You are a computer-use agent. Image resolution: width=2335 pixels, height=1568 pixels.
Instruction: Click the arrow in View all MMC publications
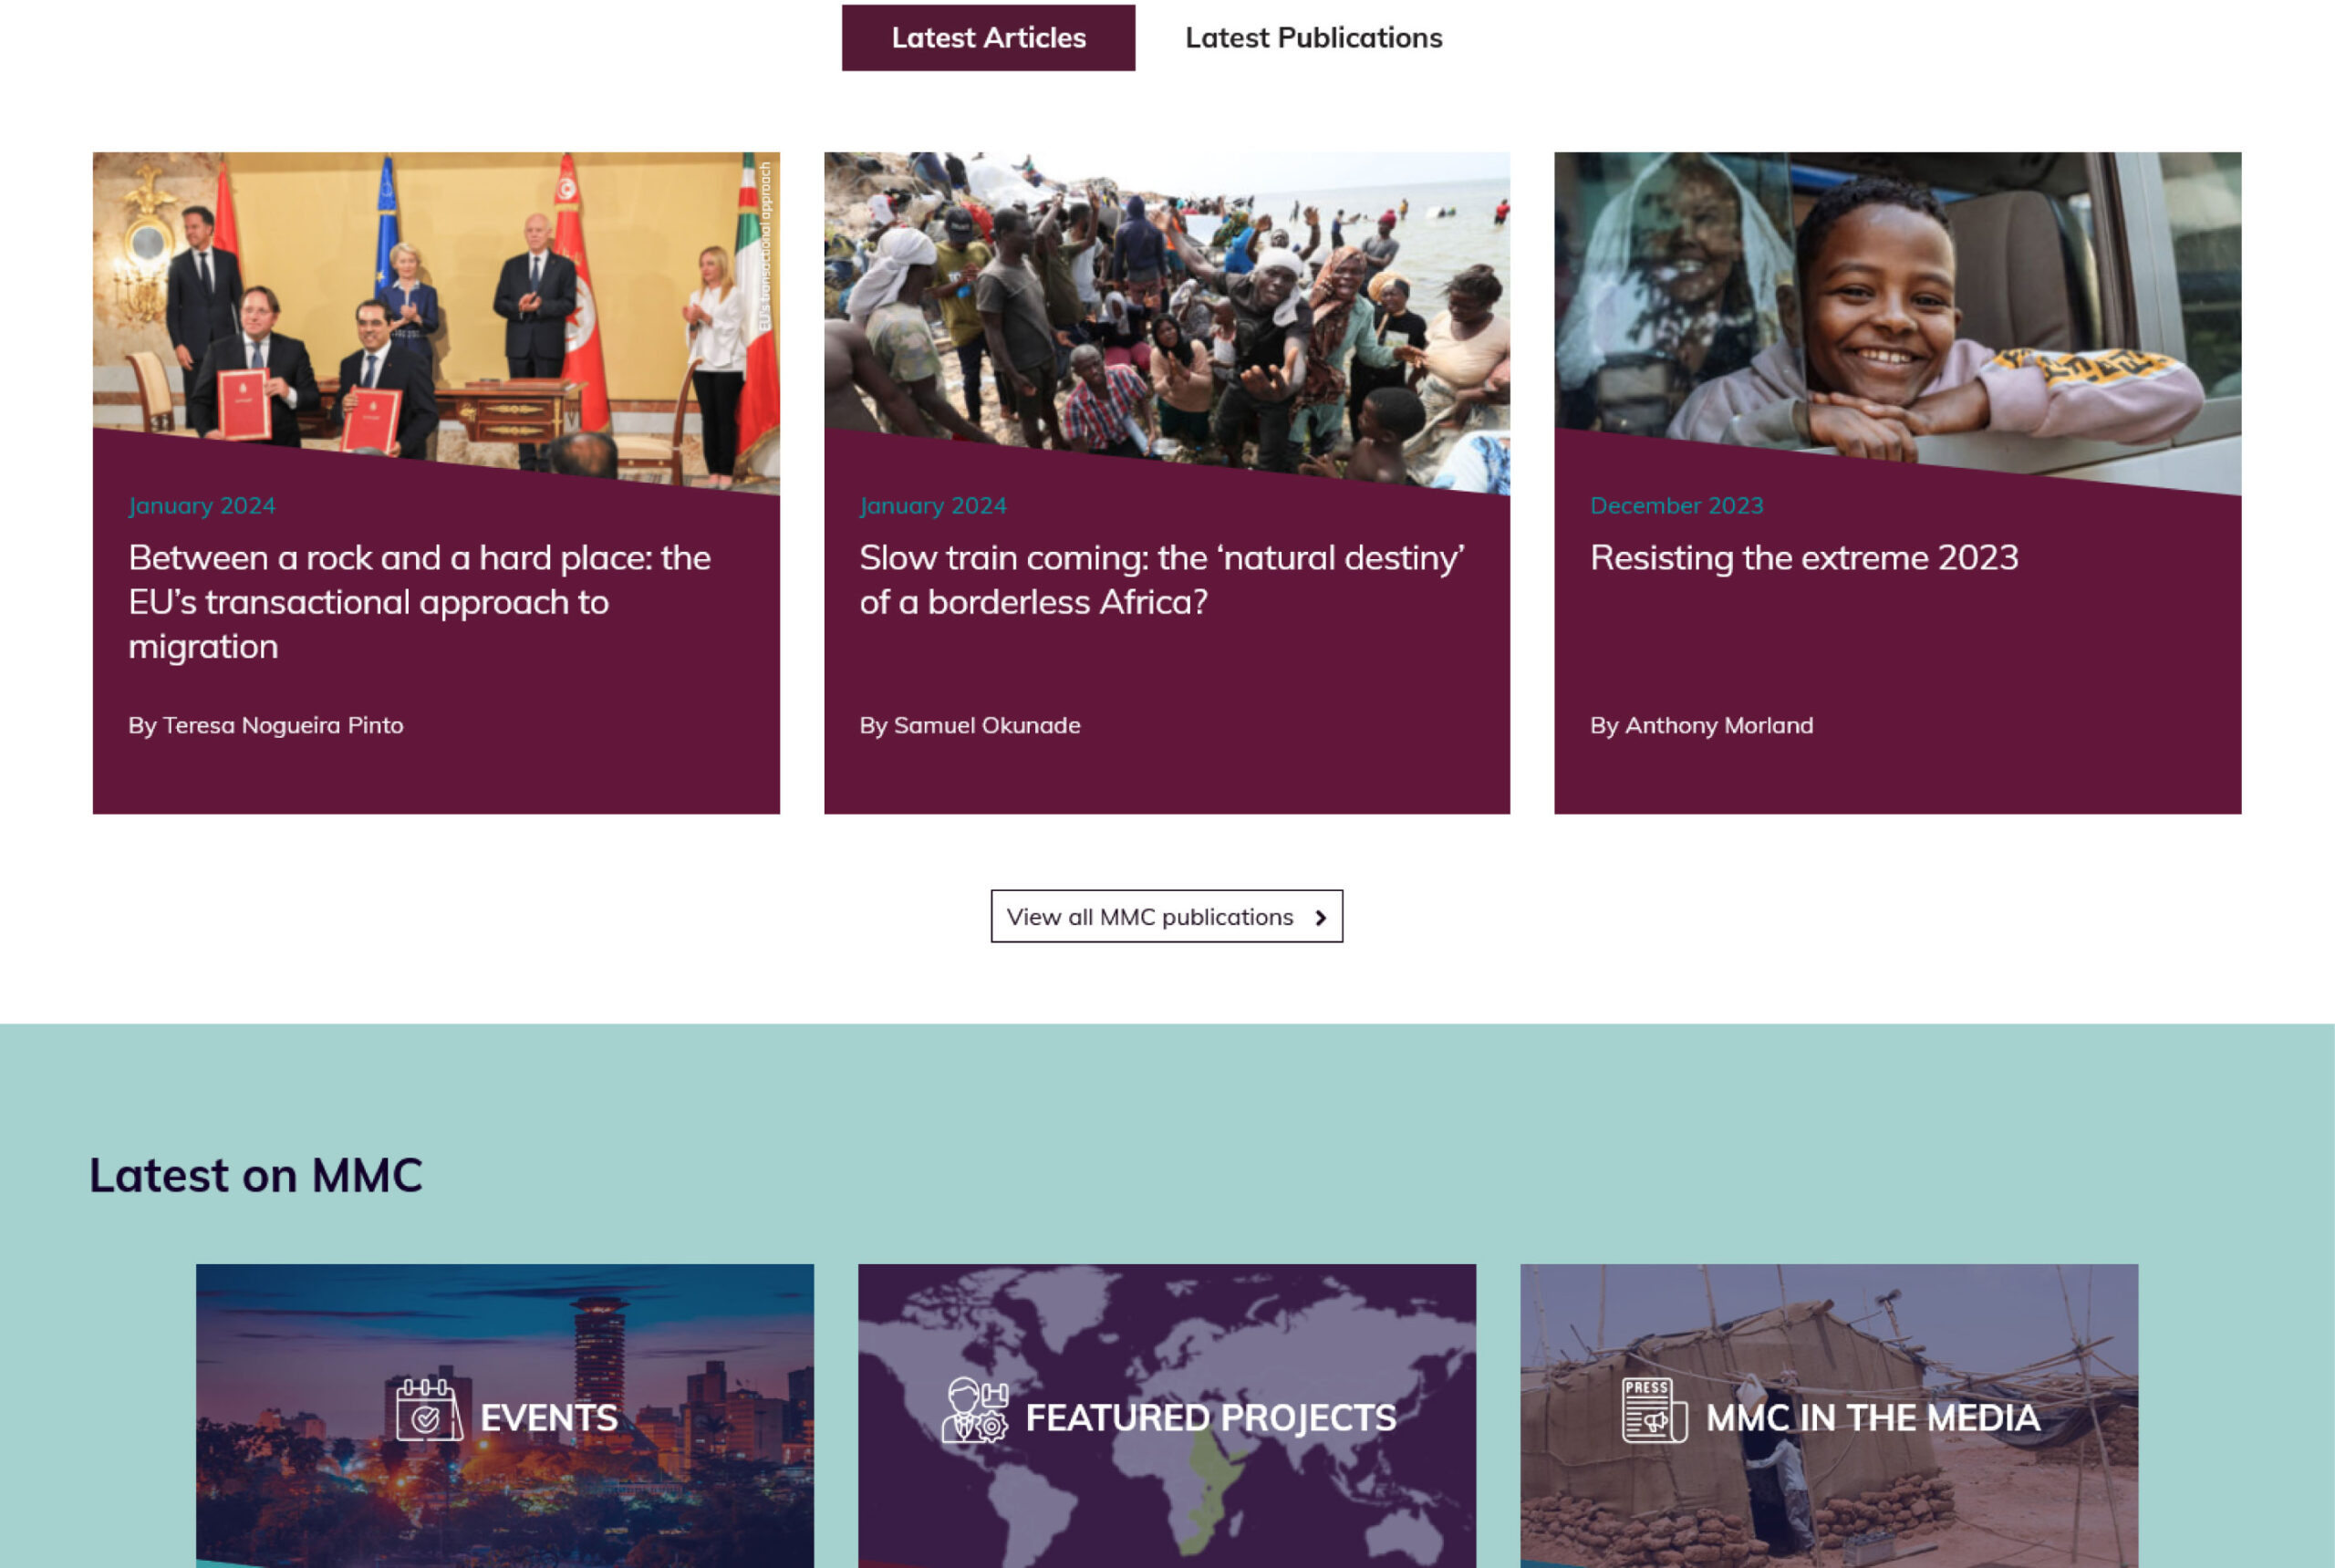1320,917
